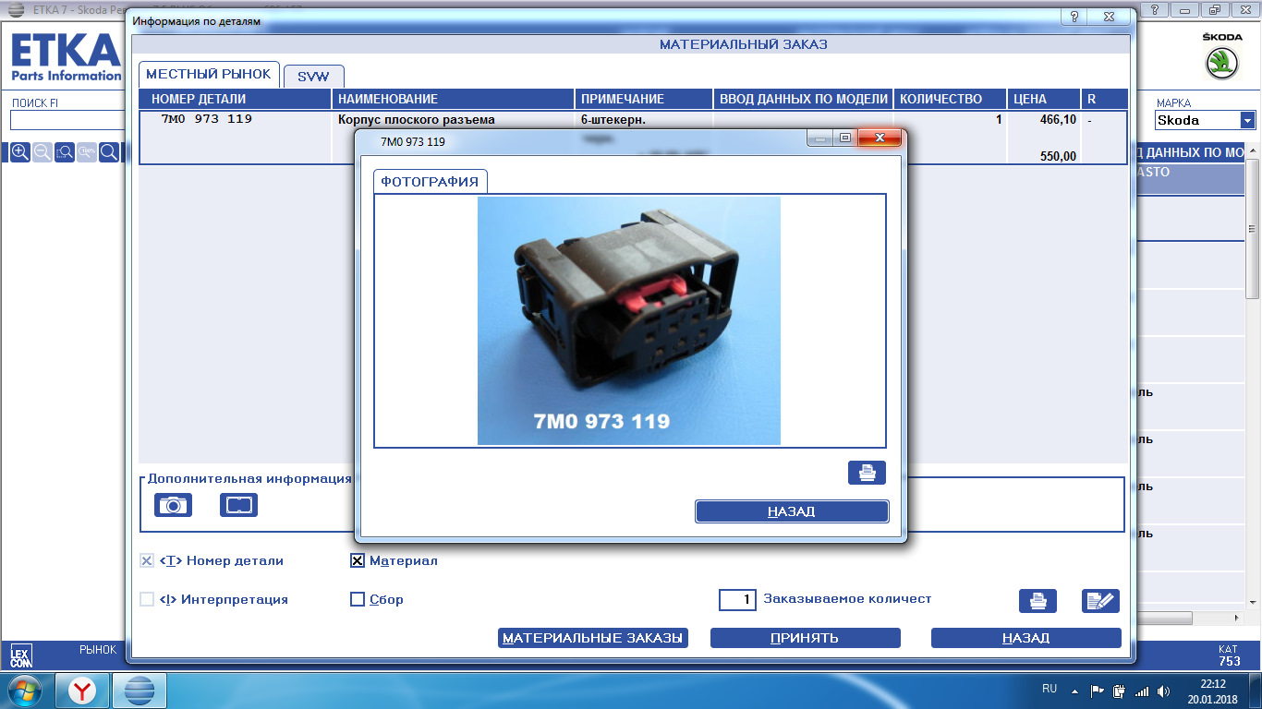This screenshot has height=709, width=1262.
Task: Click the R column header
Action: click(x=1104, y=99)
